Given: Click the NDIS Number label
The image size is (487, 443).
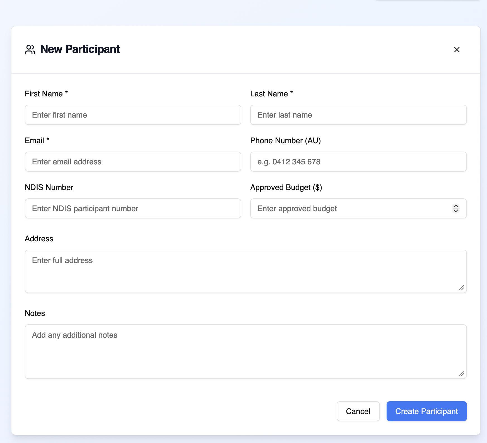Looking at the screenshot, I should click(49, 187).
